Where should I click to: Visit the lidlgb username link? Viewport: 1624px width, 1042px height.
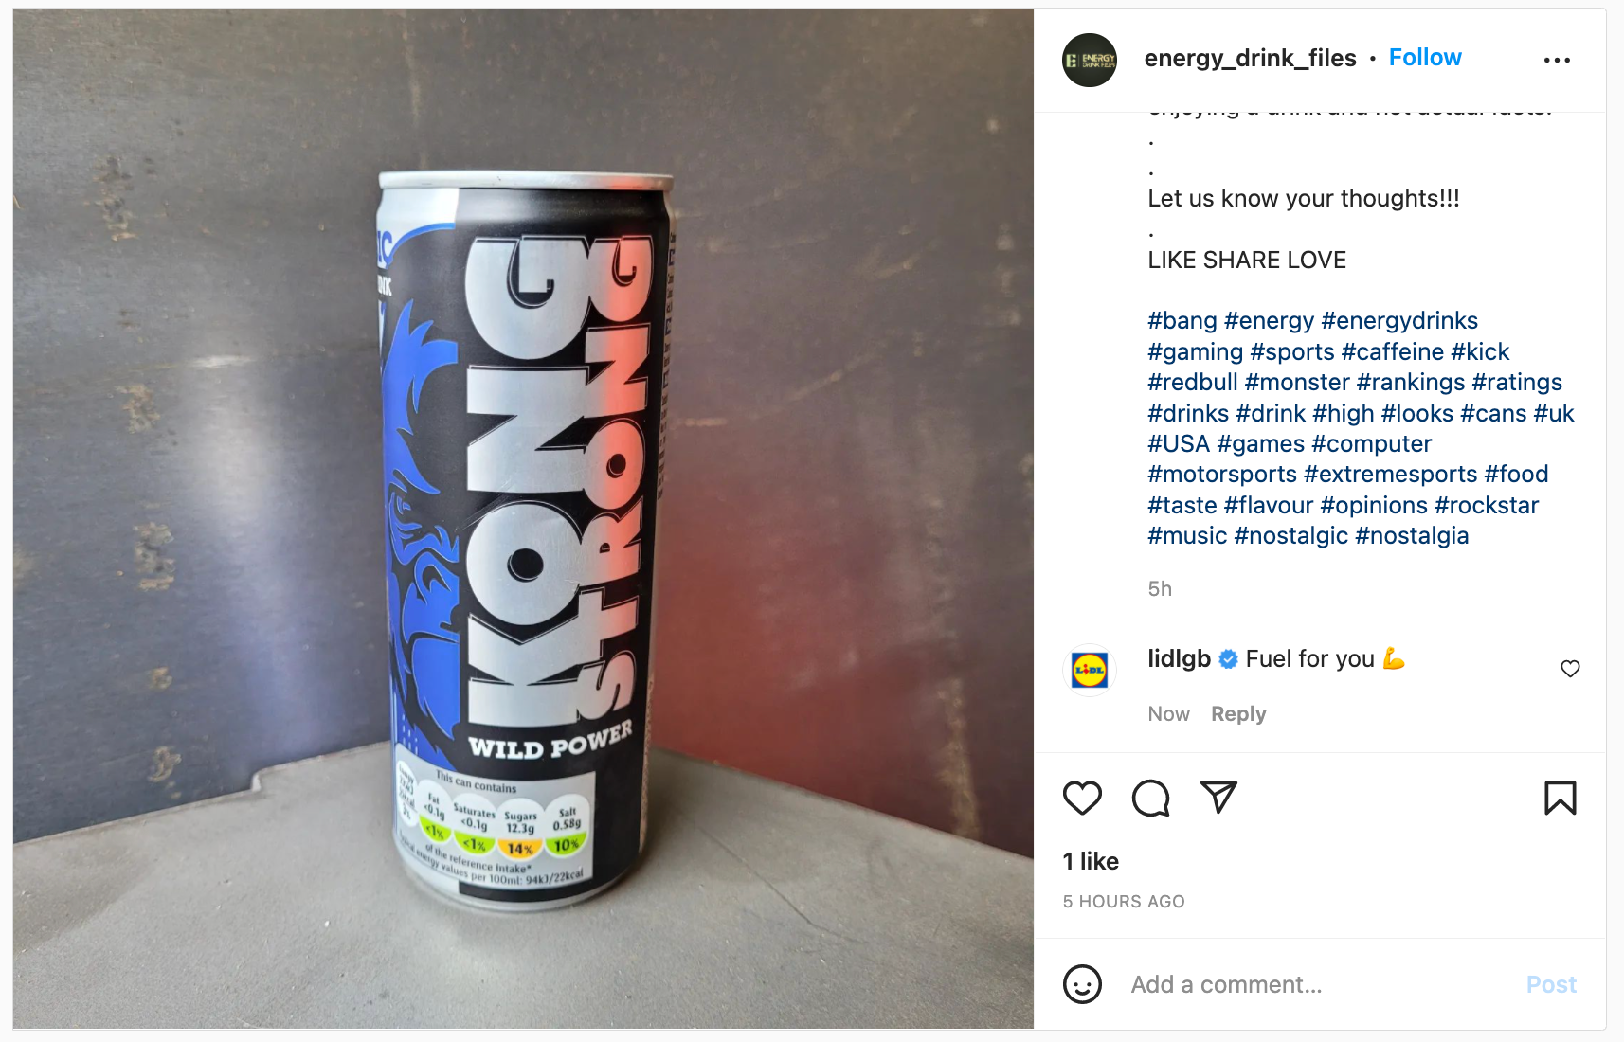1179,658
